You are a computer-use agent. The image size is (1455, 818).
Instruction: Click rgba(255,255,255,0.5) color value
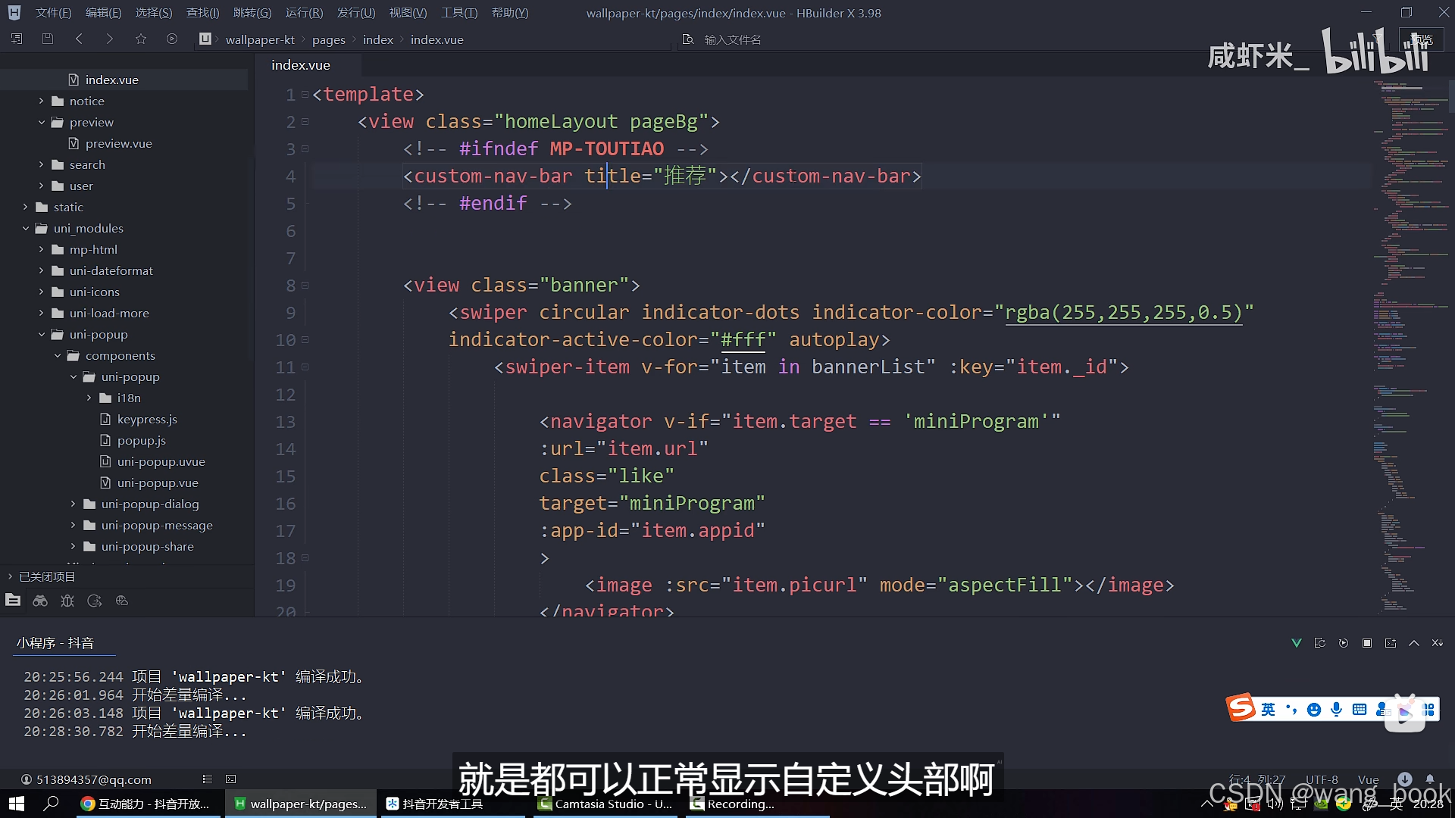[x=1124, y=312]
